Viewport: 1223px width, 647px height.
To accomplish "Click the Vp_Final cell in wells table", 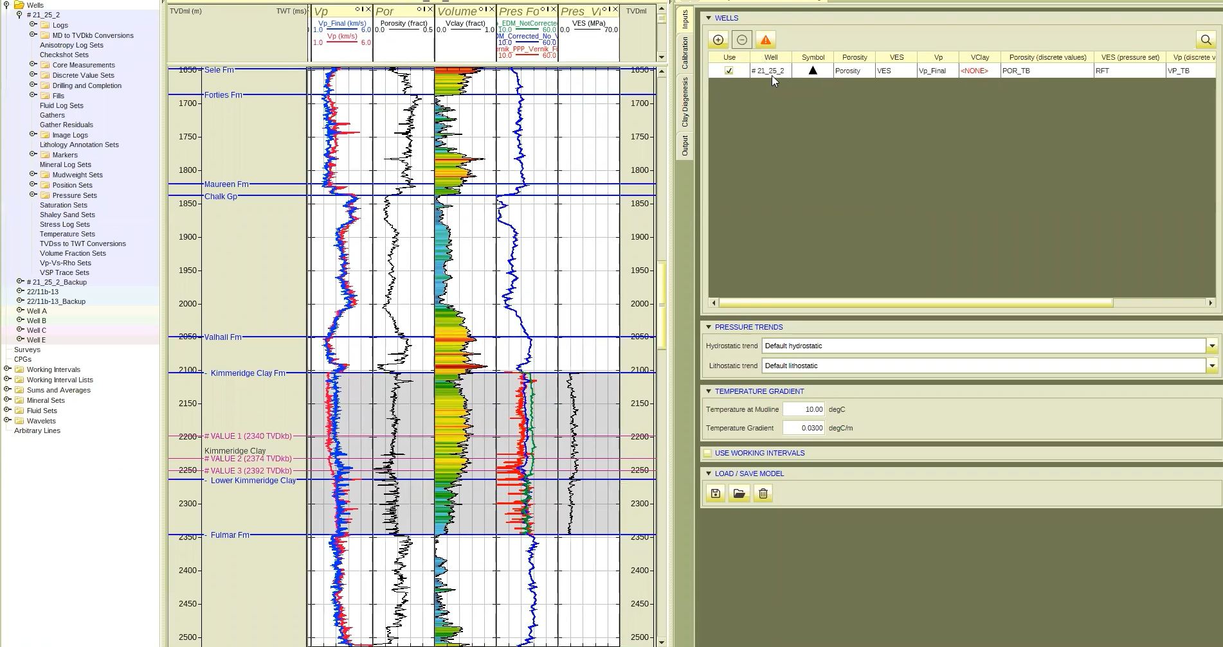I will (x=938, y=71).
